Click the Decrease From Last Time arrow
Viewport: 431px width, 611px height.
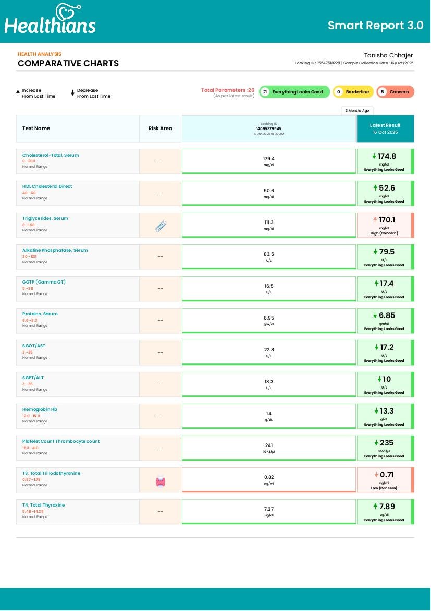click(x=73, y=93)
